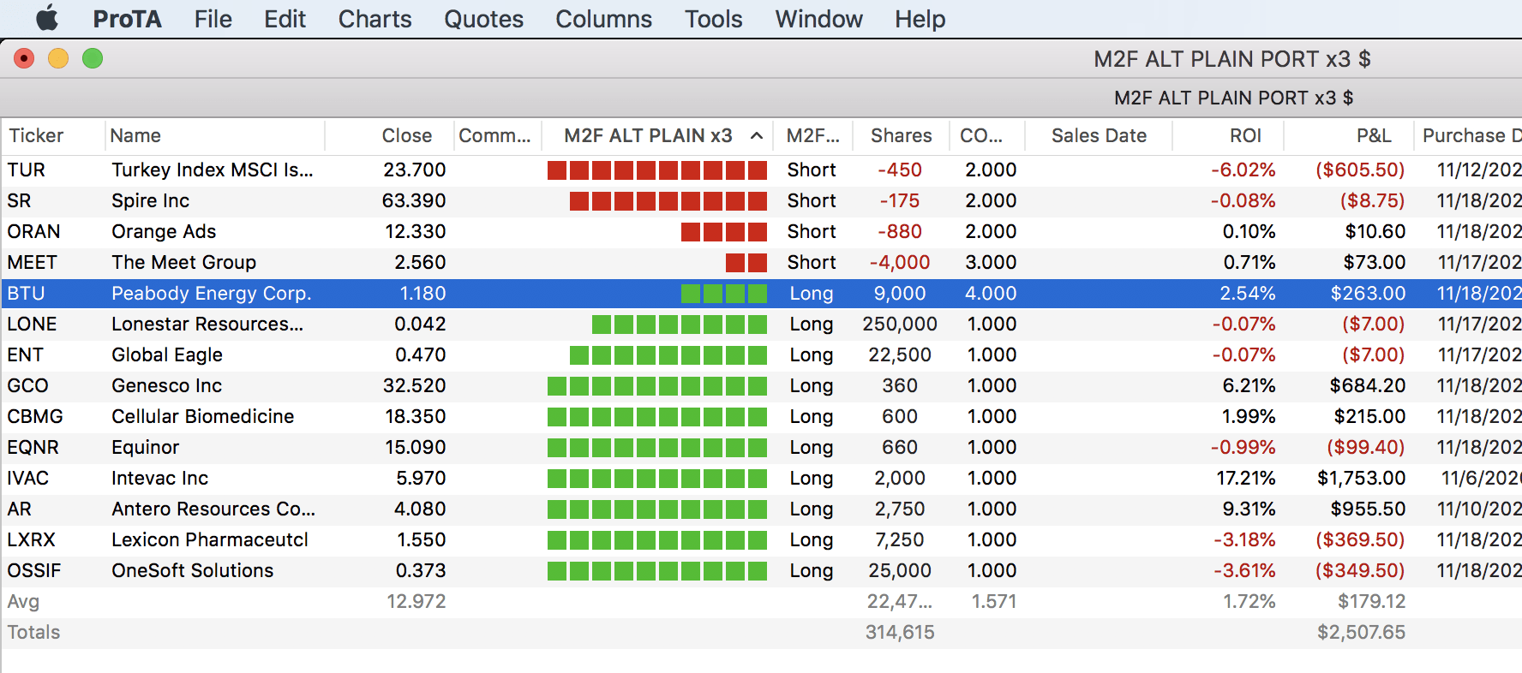Click the name Turkey Index MSCI Is...
Viewport: 1522px width, 673px height.
pyautogui.click(x=212, y=170)
